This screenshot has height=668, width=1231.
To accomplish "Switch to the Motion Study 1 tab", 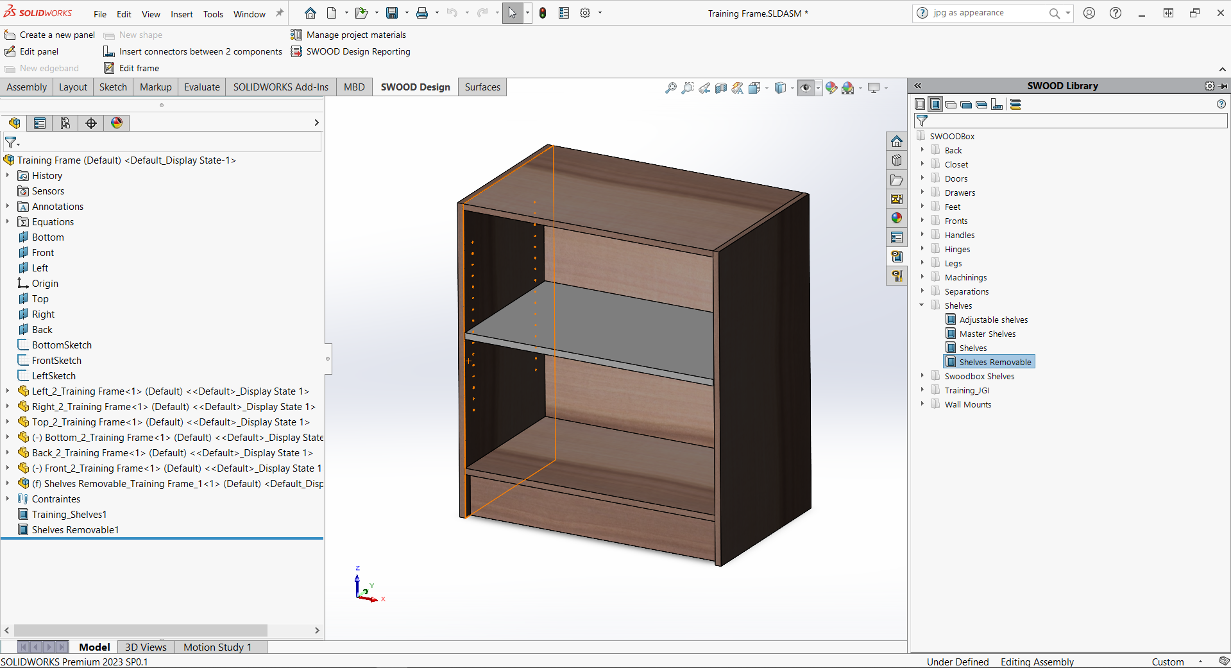I will click(x=217, y=647).
